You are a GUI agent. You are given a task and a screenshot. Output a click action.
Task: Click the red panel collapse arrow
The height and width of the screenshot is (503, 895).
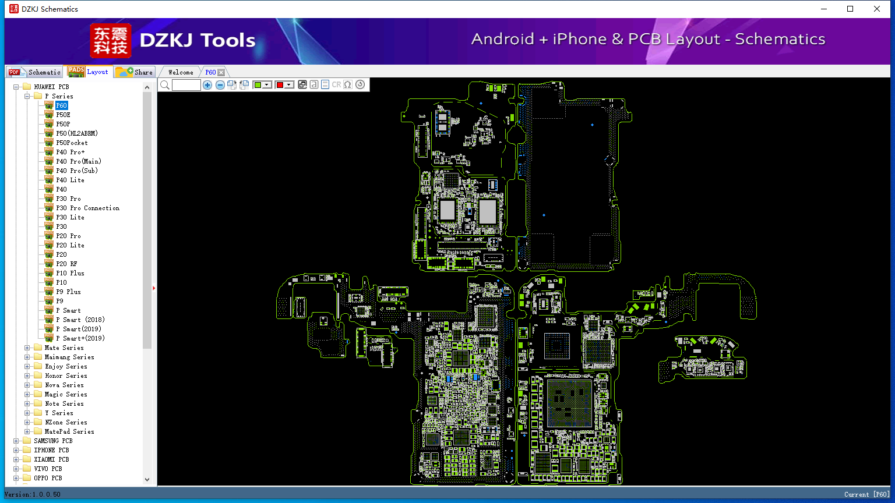coord(154,288)
